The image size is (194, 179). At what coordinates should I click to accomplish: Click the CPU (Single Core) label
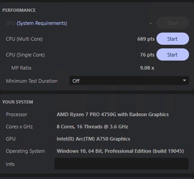click(x=25, y=55)
